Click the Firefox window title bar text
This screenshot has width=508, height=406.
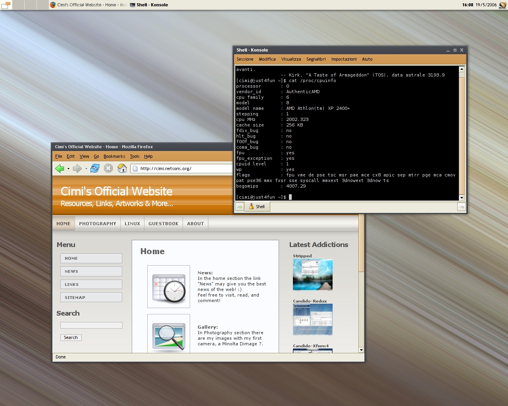pos(104,147)
